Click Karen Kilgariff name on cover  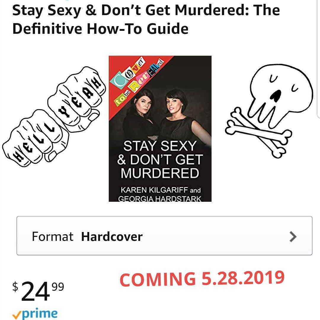pos(154,190)
